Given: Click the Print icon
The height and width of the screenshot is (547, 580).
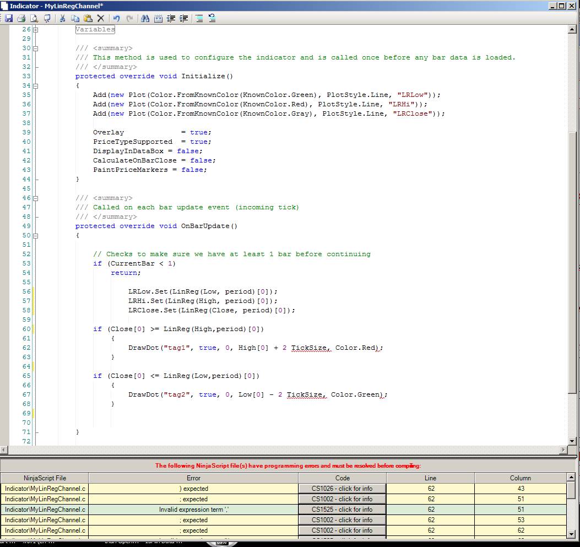Looking at the screenshot, I should point(21,18).
